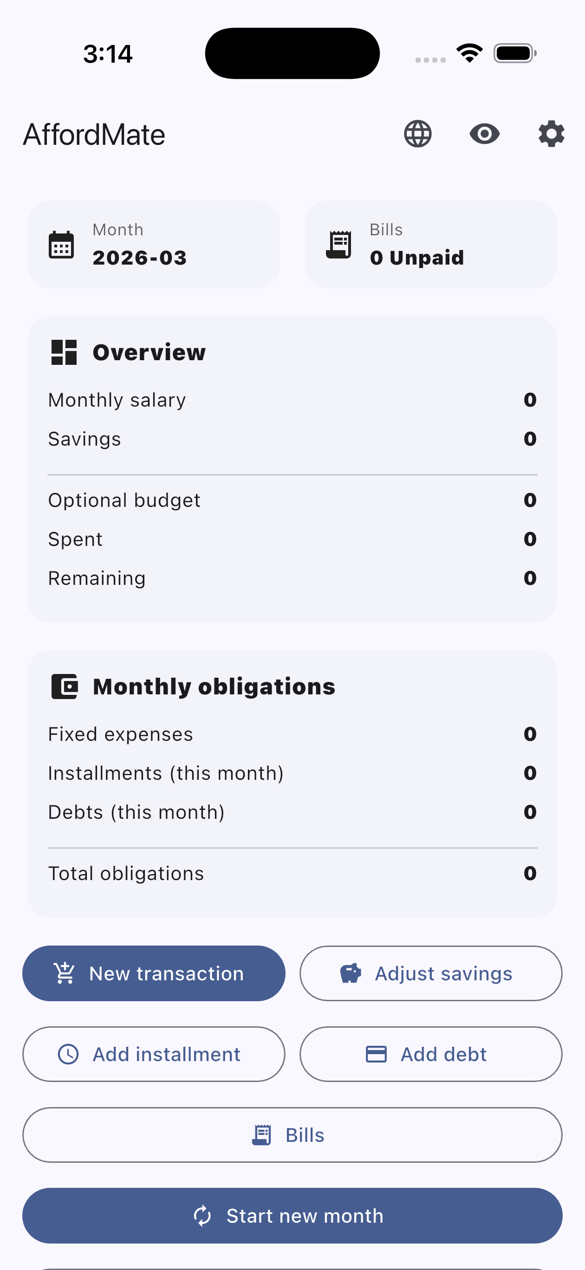Open the Bills button at bottom

[x=292, y=1135]
